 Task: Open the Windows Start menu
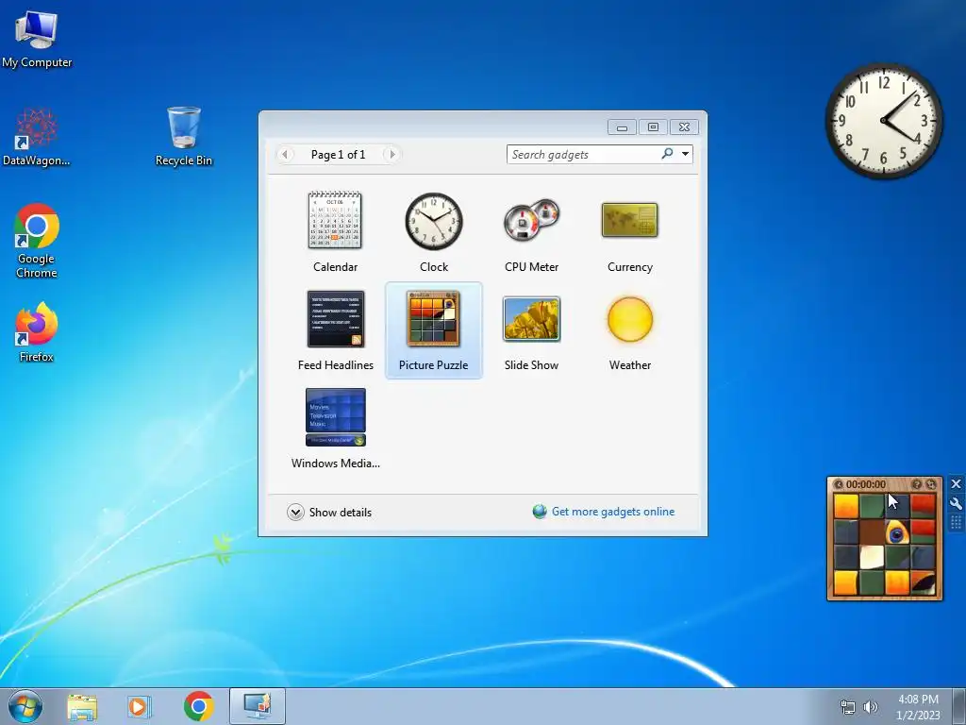click(25, 706)
